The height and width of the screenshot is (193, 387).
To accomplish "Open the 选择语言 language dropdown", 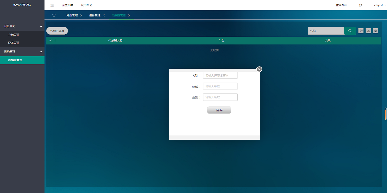I will click(342, 5).
